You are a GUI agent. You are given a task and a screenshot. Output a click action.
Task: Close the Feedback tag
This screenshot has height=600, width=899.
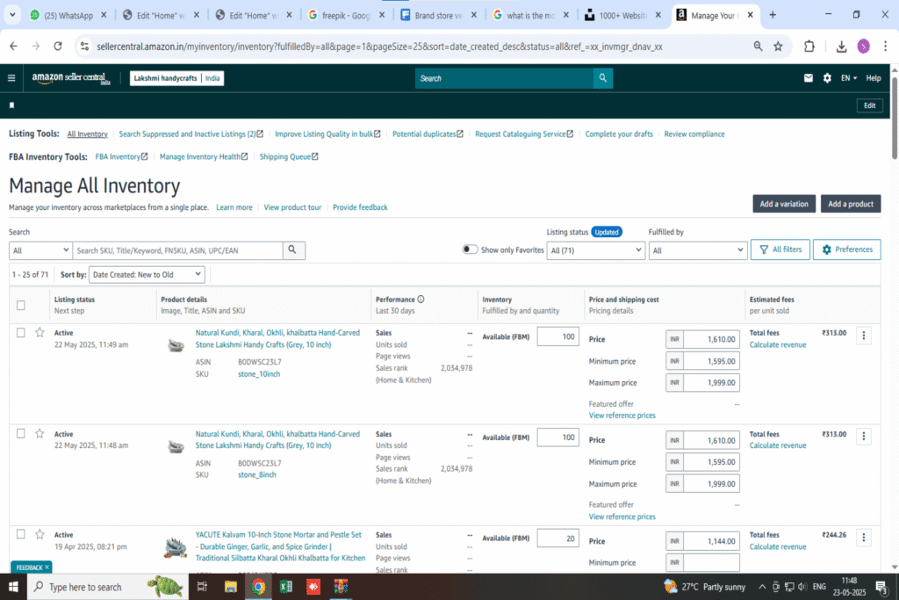47,567
